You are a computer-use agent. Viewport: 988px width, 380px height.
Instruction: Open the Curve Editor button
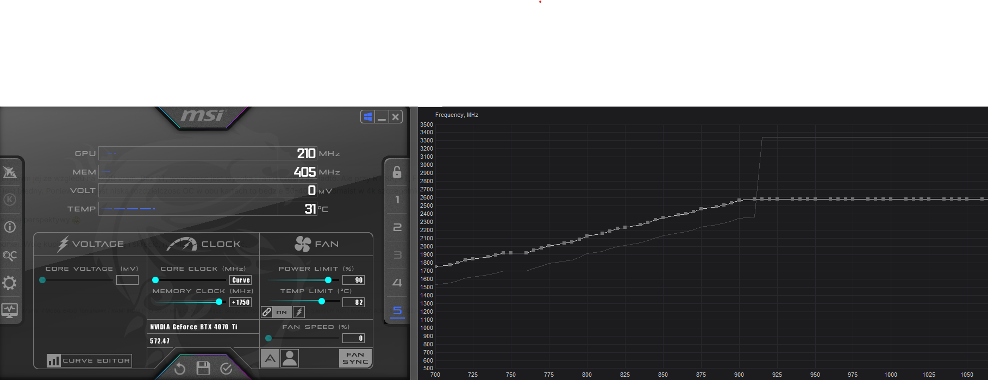point(89,360)
